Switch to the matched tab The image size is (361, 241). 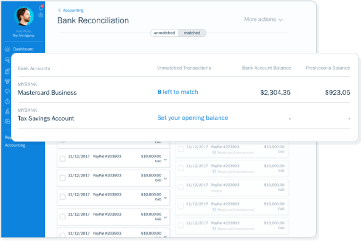192,33
